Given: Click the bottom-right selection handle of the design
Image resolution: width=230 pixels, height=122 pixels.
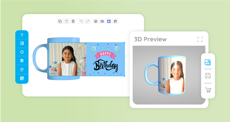Looking at the screenshot, I should coord(125,76).
